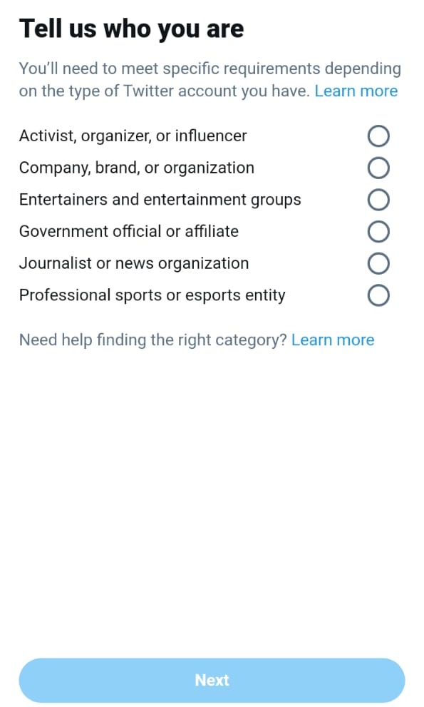Mark the Journalist or news organization radio circle
Image resolution: width=424 pixels, height=707 pixels.
tap(378, 263)
